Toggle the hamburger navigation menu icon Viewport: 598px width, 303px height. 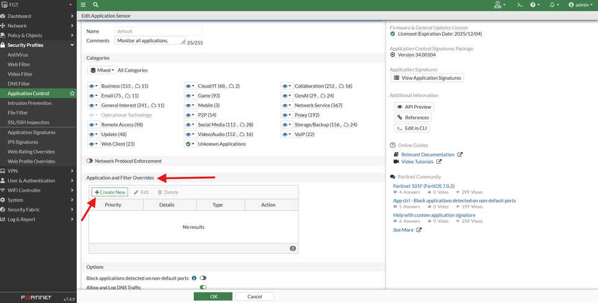[x=84, y=5]
